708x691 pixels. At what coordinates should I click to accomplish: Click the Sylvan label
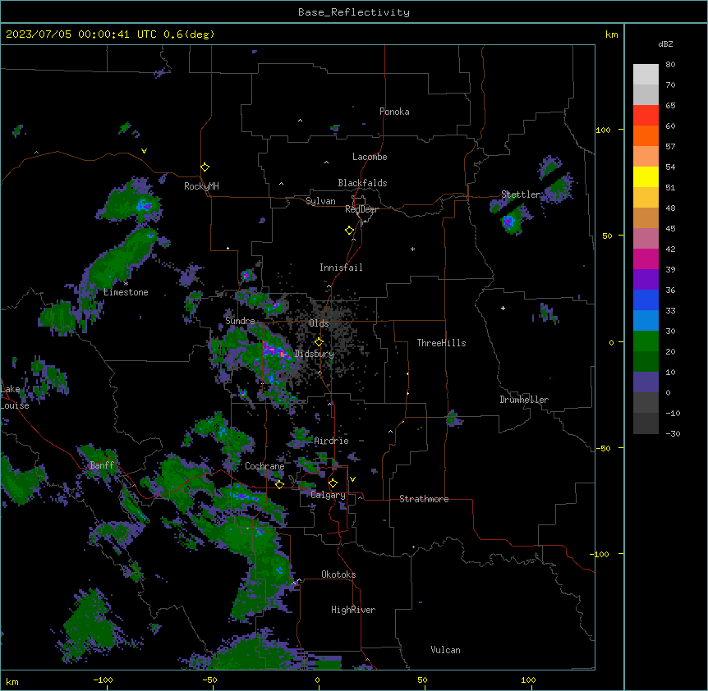(x=320, y=201)
